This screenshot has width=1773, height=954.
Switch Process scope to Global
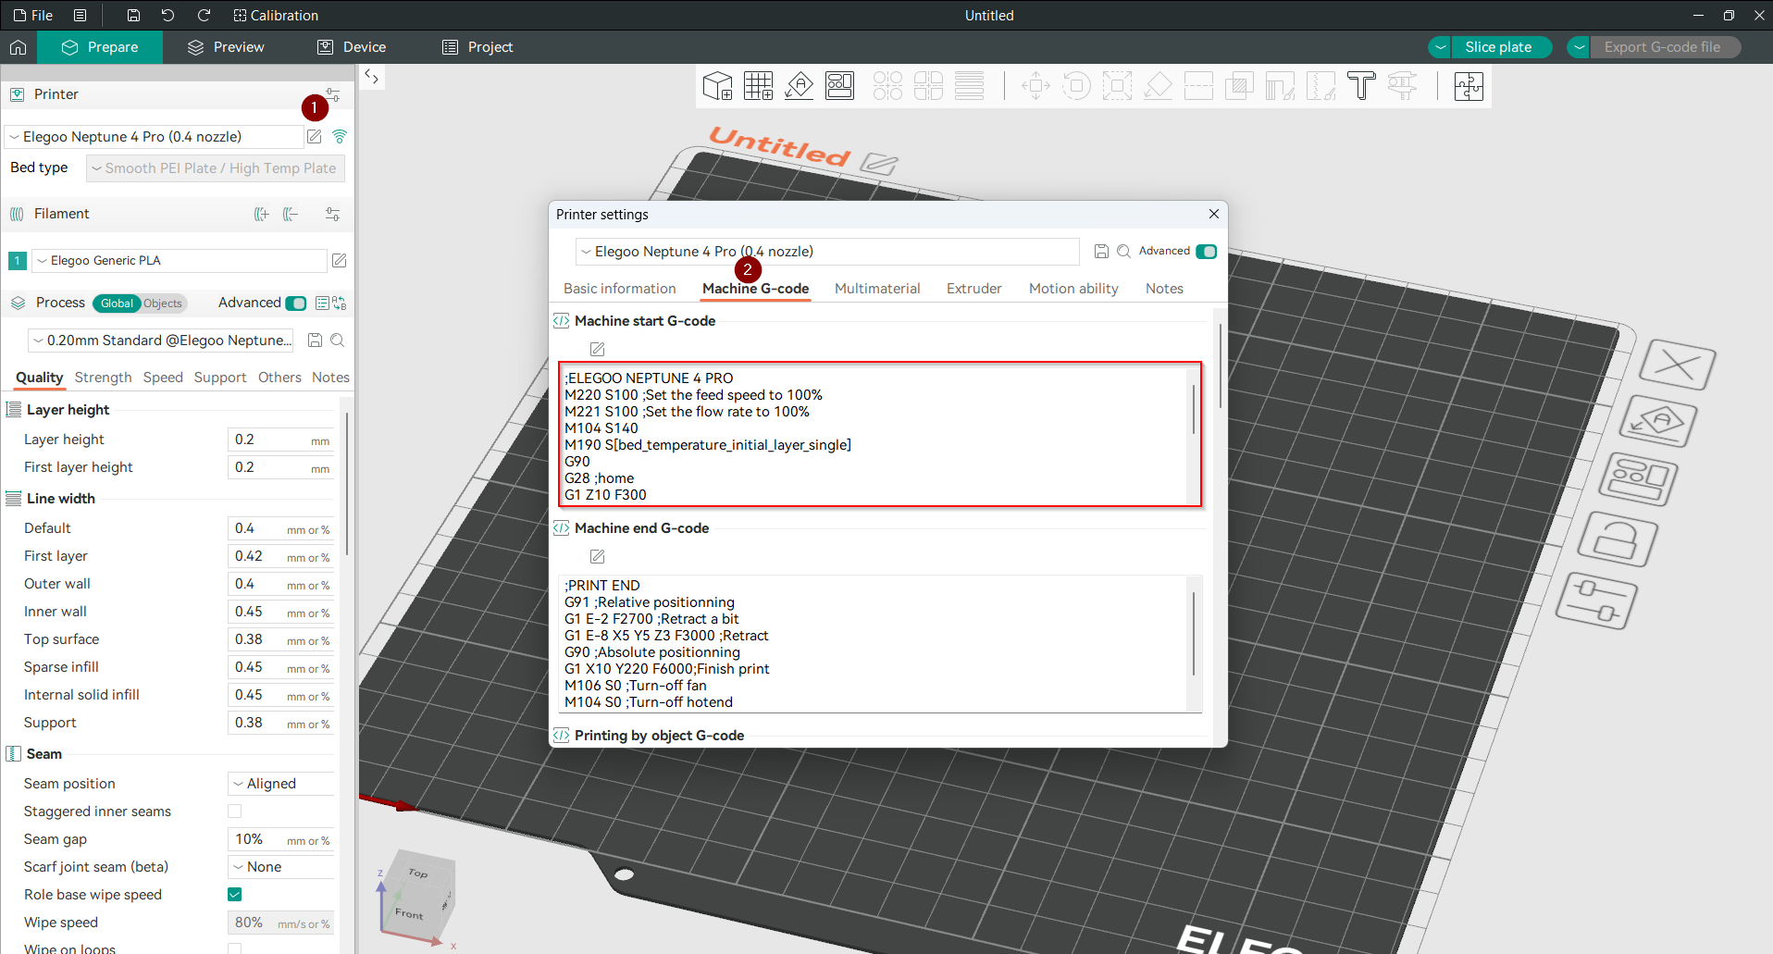[118, 304]
